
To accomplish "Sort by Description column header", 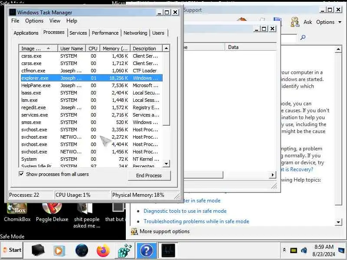I will tap(146, 49).
